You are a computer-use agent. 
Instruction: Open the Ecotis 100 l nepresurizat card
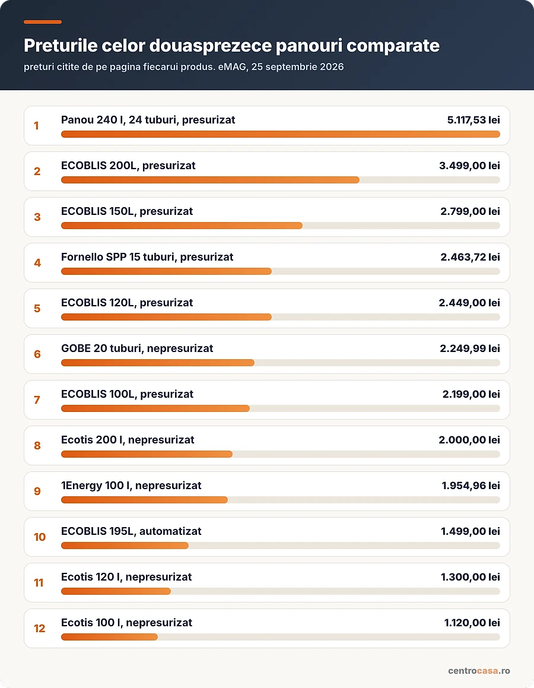pyautogui.click(x=267, y=628)
